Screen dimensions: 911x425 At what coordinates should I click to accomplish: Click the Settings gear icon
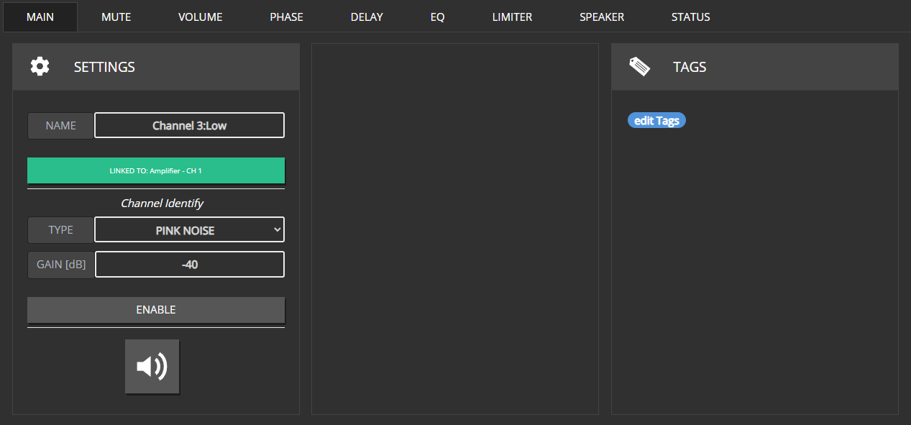(x=40, y=67)
